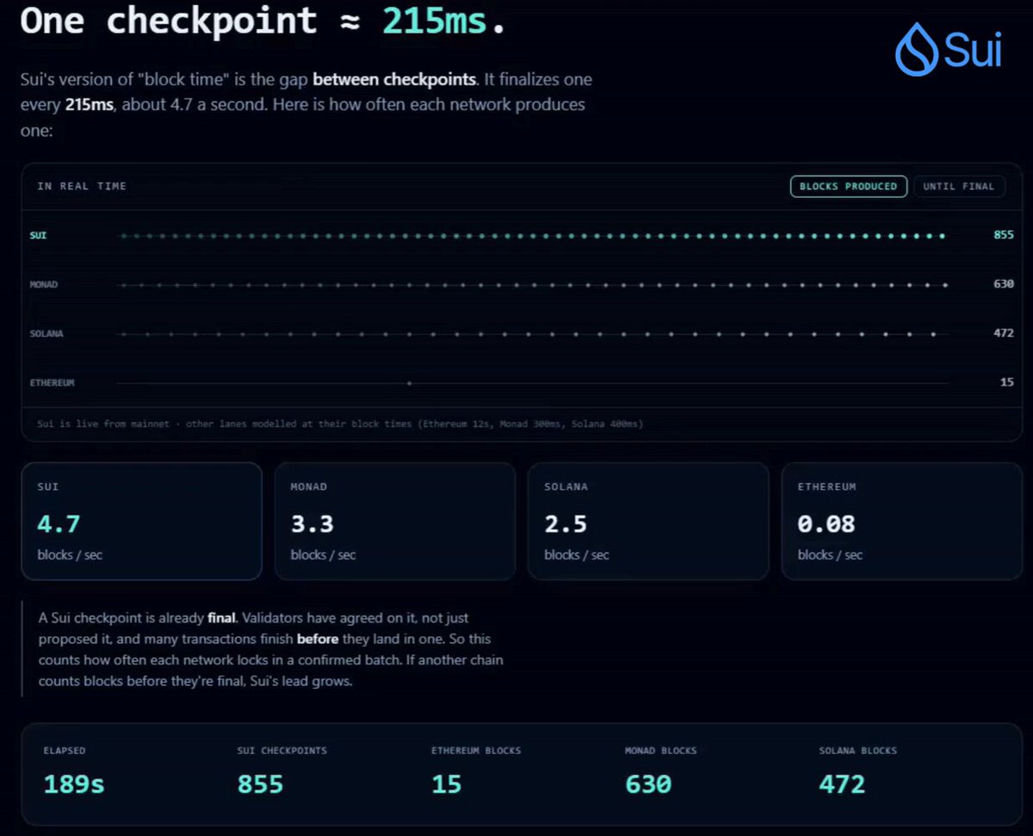
Task: Click the SOLANA BLOCKS stat label
Action: tap(858, 751)
